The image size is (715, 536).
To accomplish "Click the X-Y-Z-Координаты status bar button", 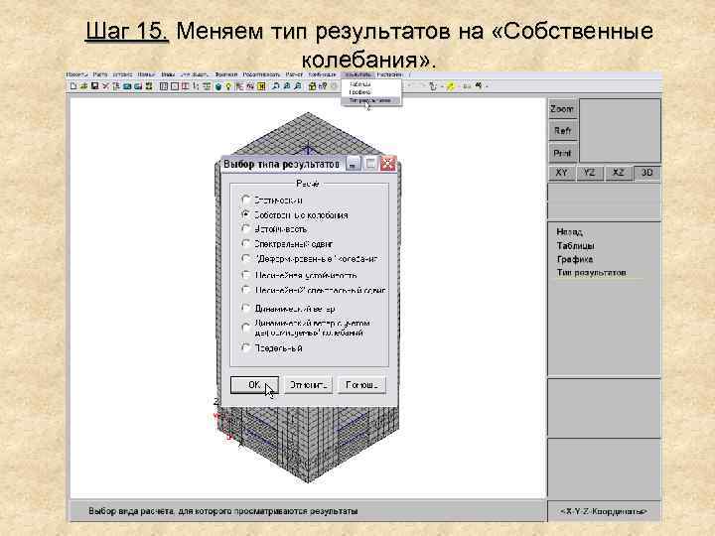I will pos(604,511).
